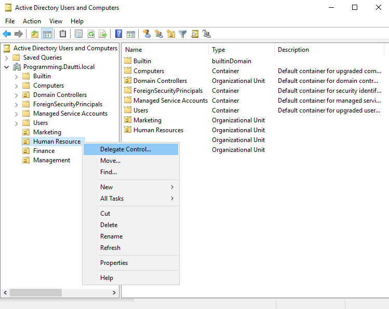Open Properties using the toolbar sheet icon
Image resolution: width=389 pixels, height=309 pixels.
(x=78, y=34)
